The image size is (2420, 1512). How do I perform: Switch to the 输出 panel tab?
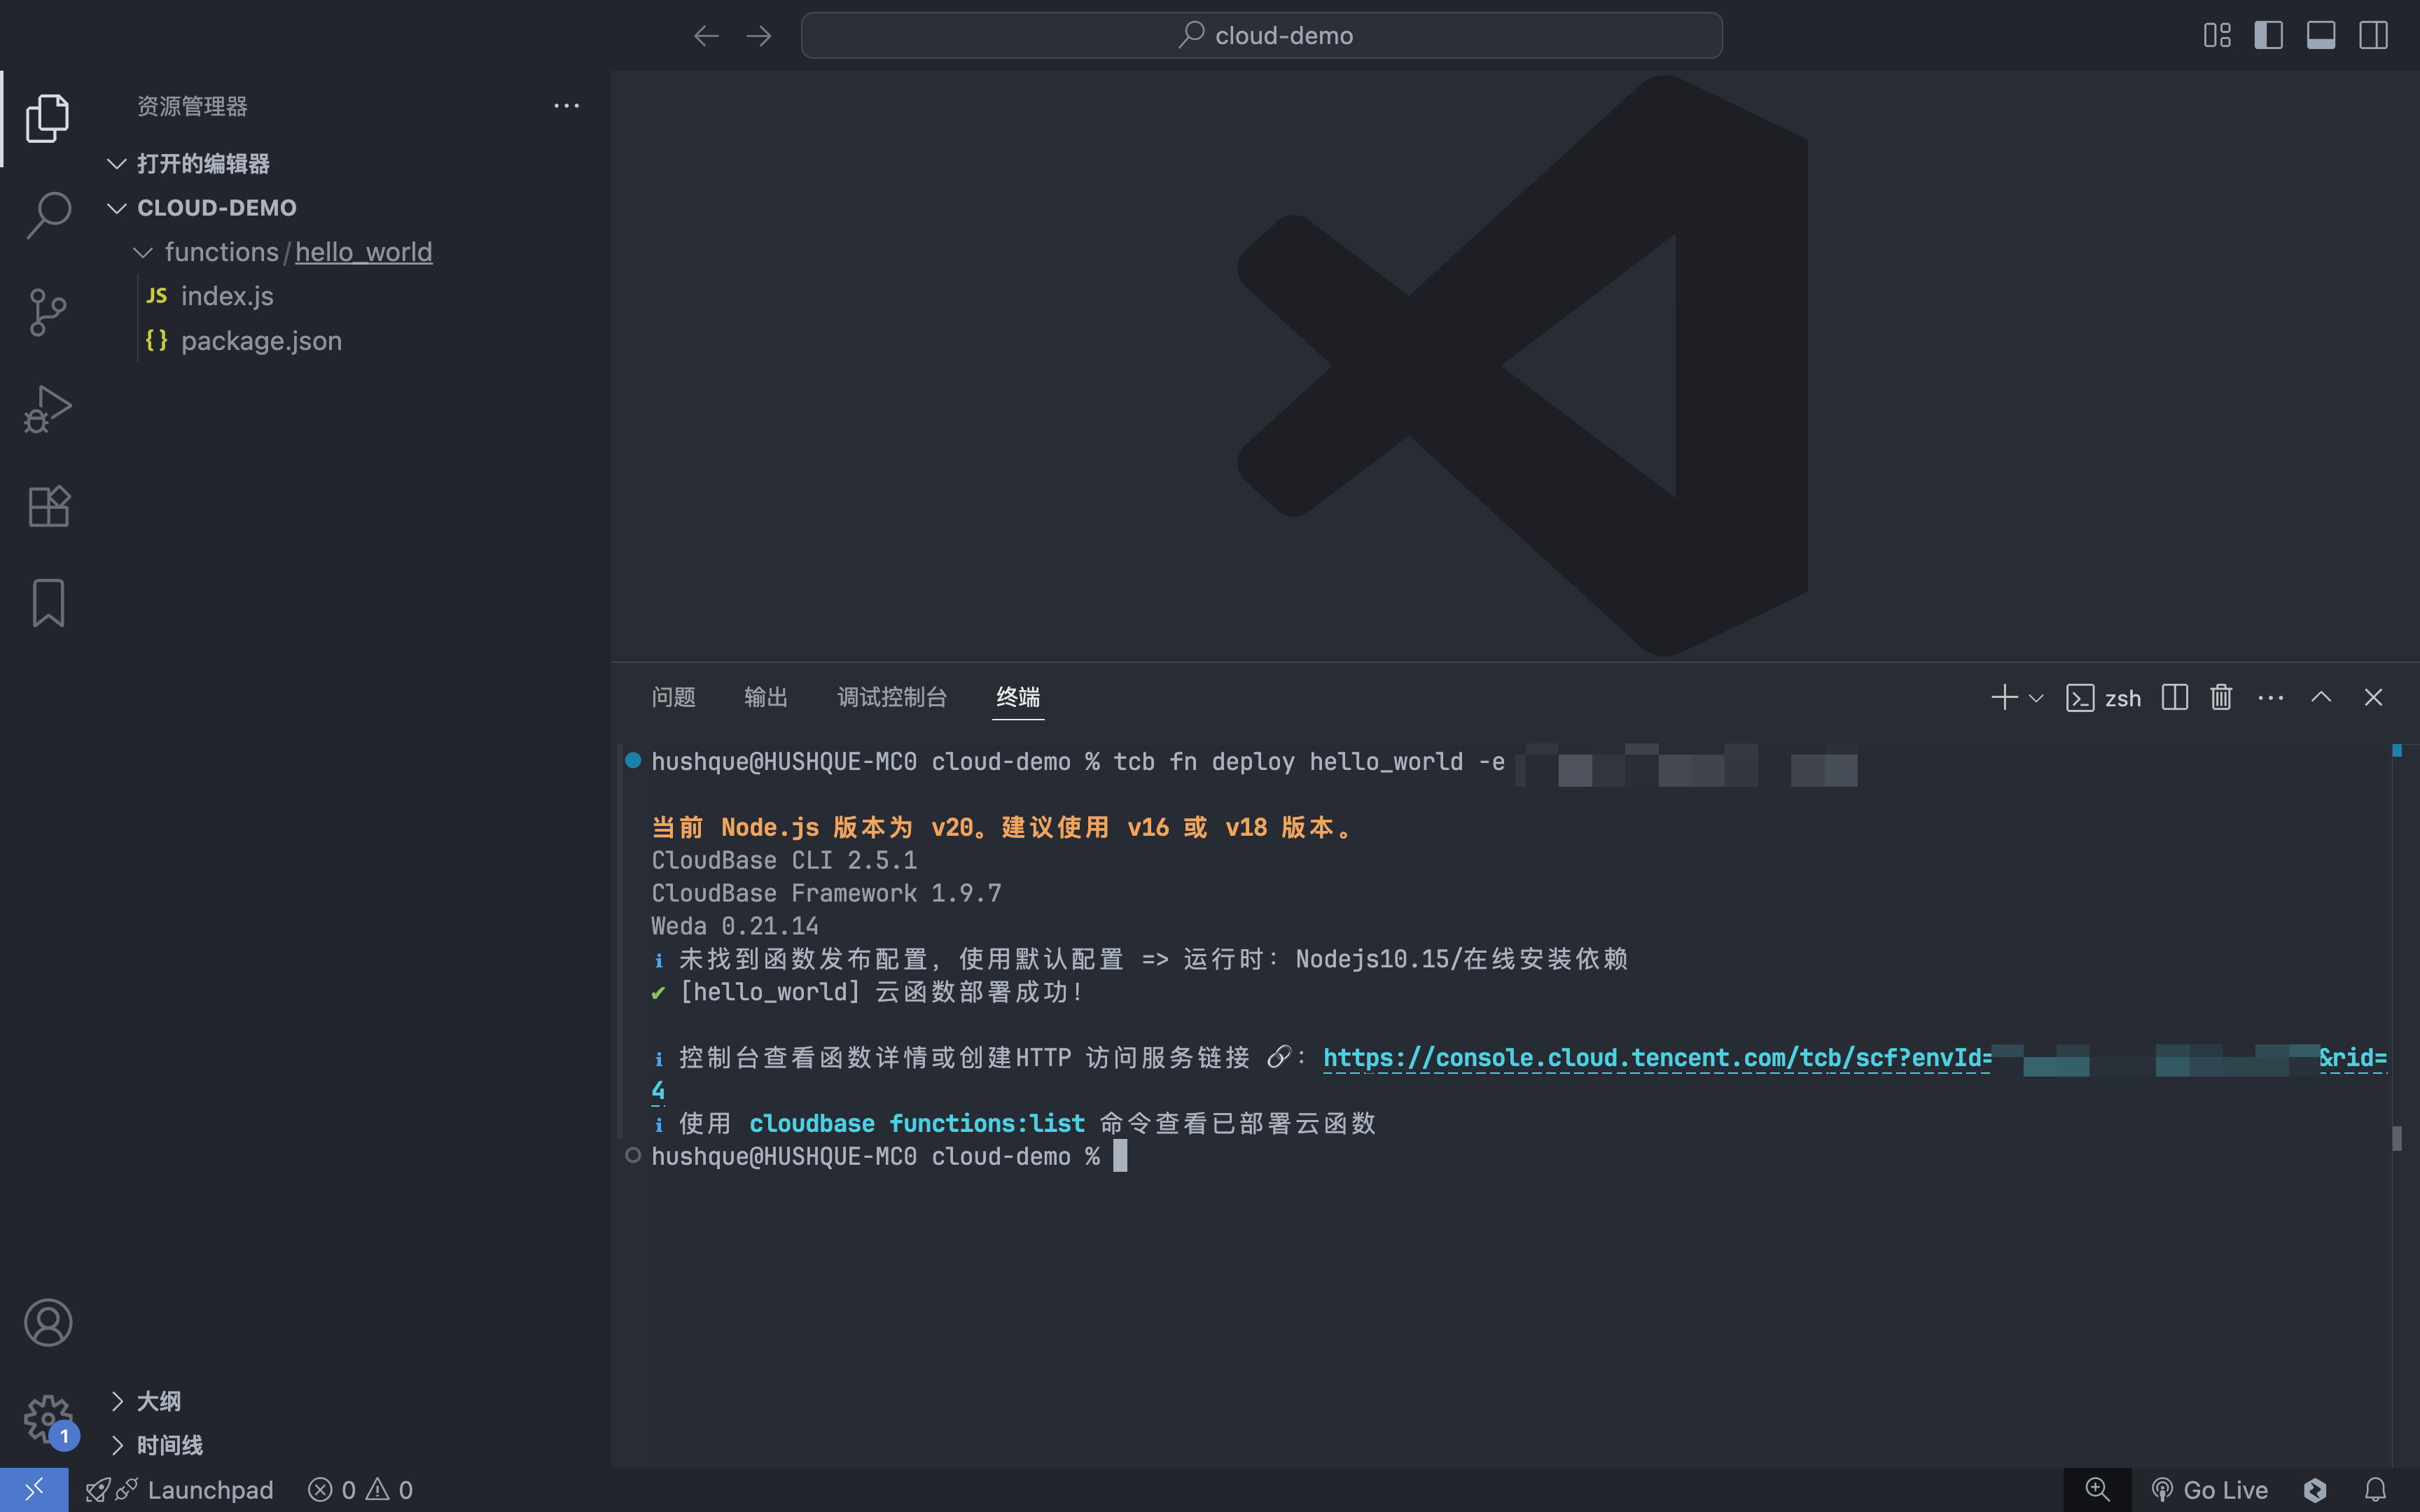coord(766,697)
